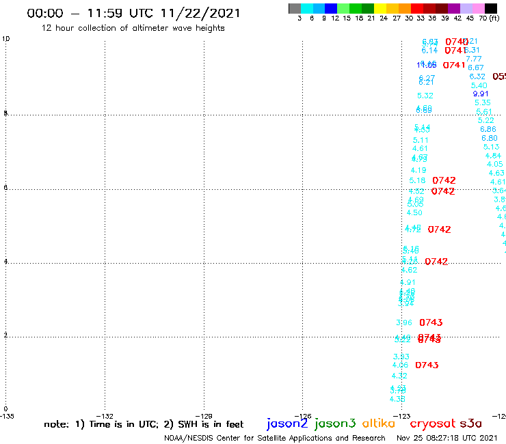Click the wave height value '4.05'

pyautogui.click(x=494, y=164)
